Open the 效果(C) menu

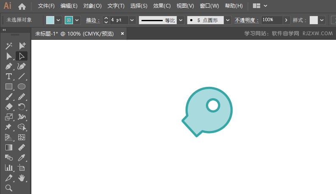click(x=162, y=6)
